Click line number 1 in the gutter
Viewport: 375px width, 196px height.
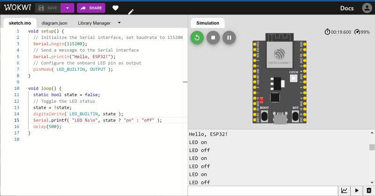pos(18,31)
